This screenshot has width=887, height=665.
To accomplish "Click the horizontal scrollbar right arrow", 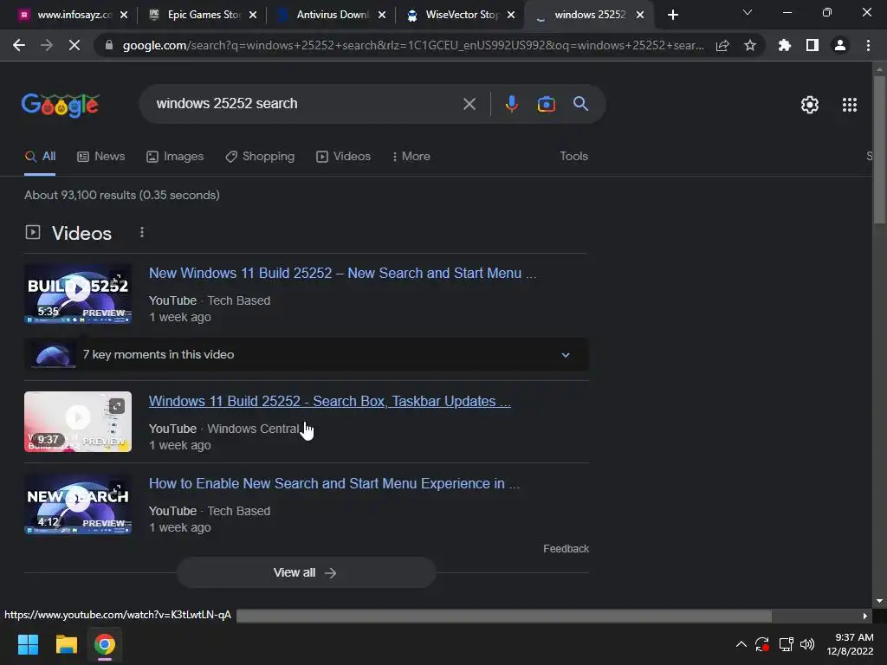I will [864, 616].
